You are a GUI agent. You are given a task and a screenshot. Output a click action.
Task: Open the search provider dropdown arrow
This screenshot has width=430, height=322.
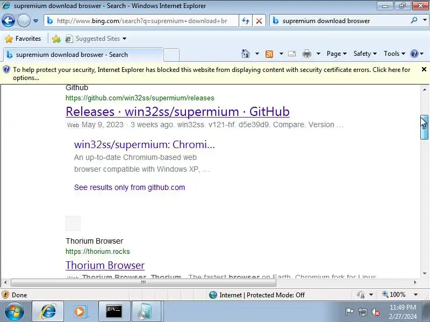[x=425, y=20]
